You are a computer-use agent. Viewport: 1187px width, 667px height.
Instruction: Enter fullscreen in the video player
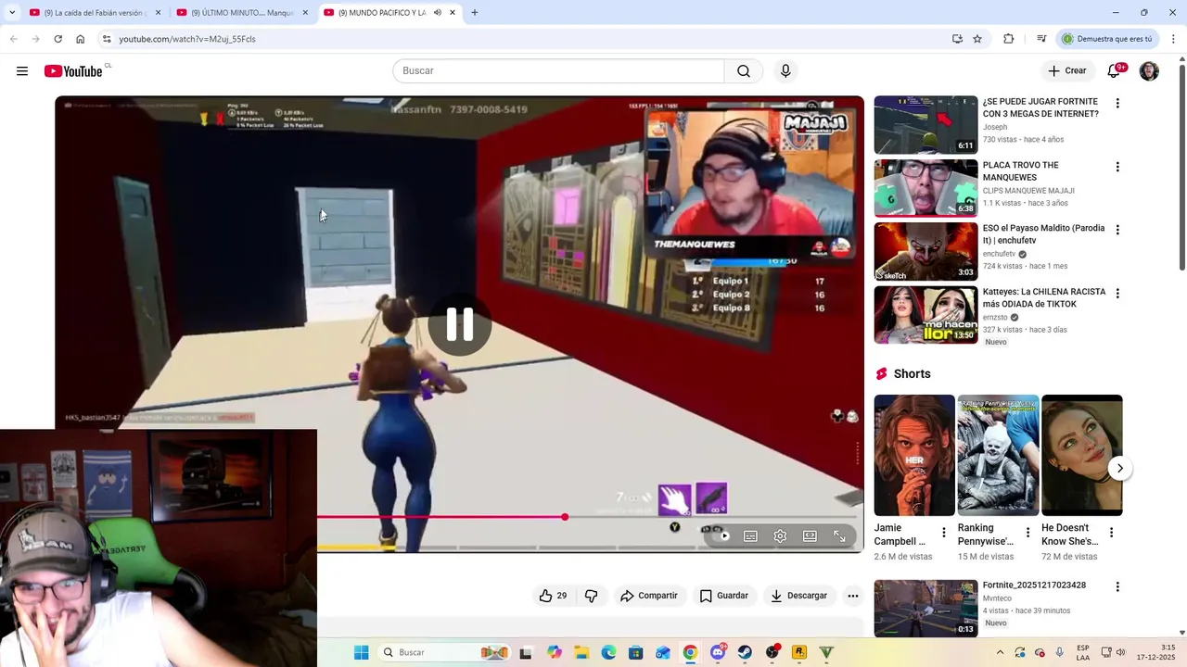(839, 535)
